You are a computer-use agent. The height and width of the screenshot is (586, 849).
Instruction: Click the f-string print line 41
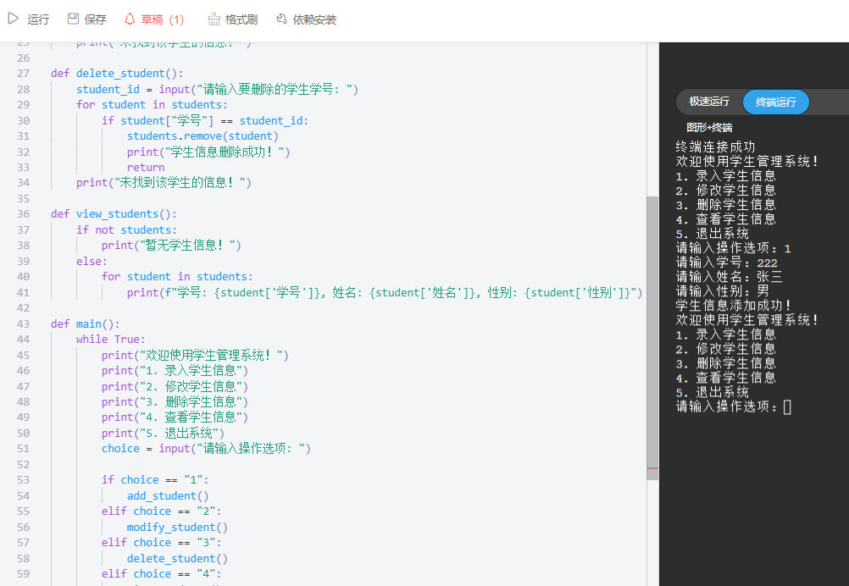[385, 293]
